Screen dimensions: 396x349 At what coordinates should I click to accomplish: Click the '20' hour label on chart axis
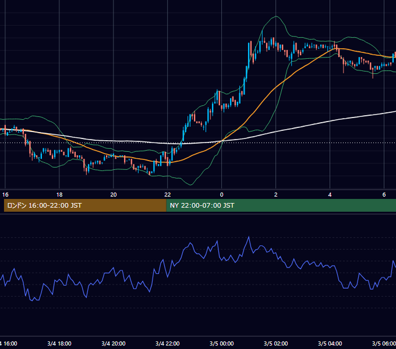114,195
